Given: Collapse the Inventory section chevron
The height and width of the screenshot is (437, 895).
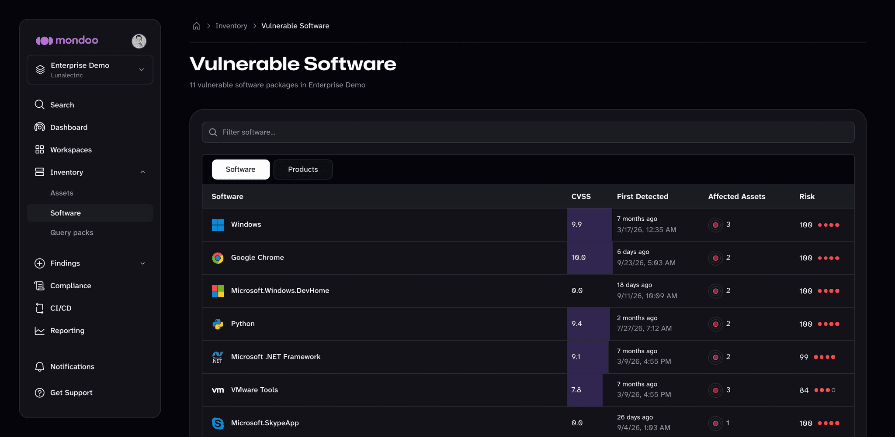Looking at the screenshot, I should (142, 172).
